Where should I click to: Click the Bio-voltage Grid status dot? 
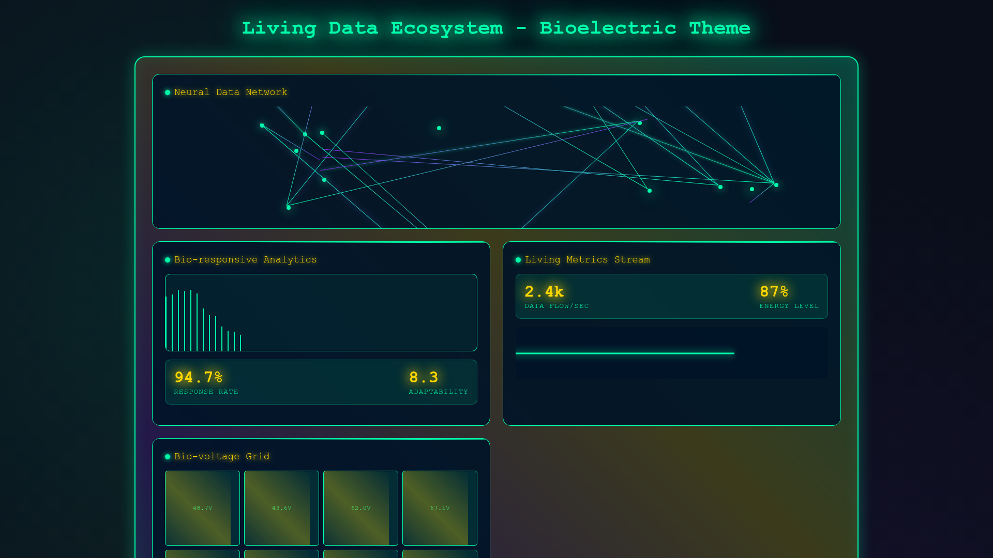168,457
